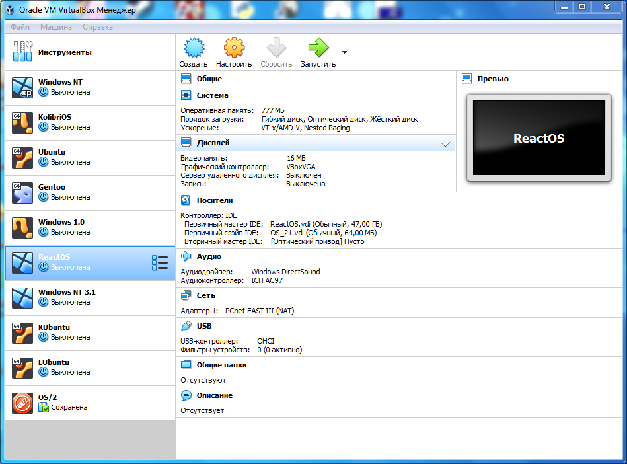Click the Сеть section network icon

click(186, 295)
